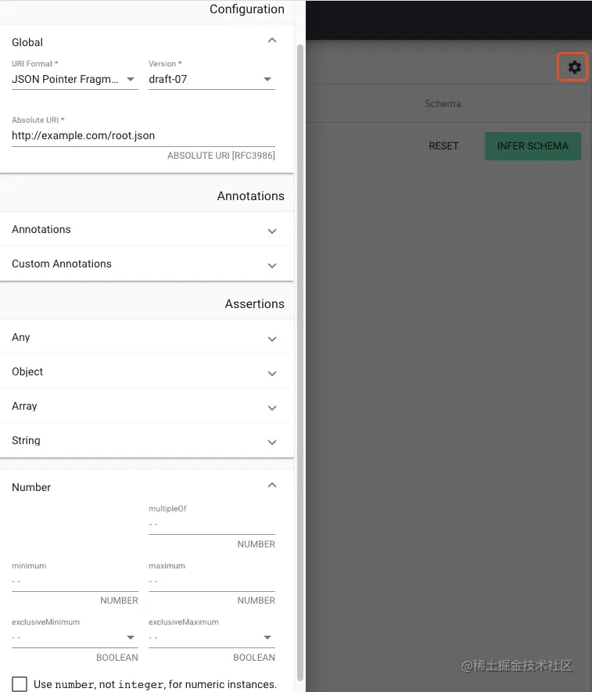The height and width of the screenshot is (692, 592).
Task: Expand the Custom Annotations panel
Action: [x=145, y=264]
